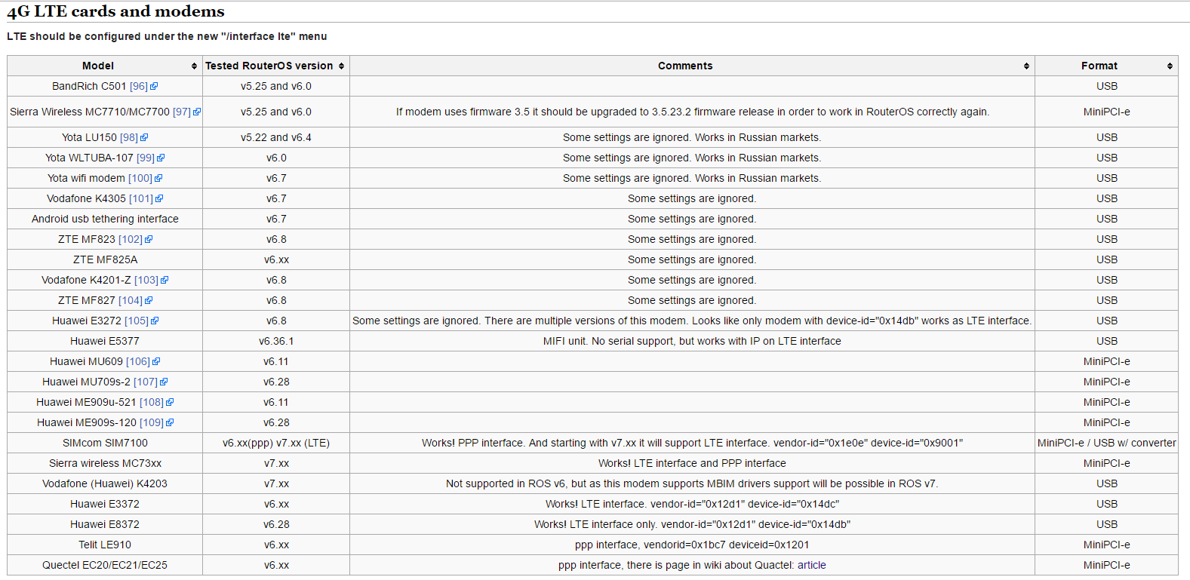
Task: Select 'Works! LTE interface and PPP interface' comment
Action: tap(693, 463)
